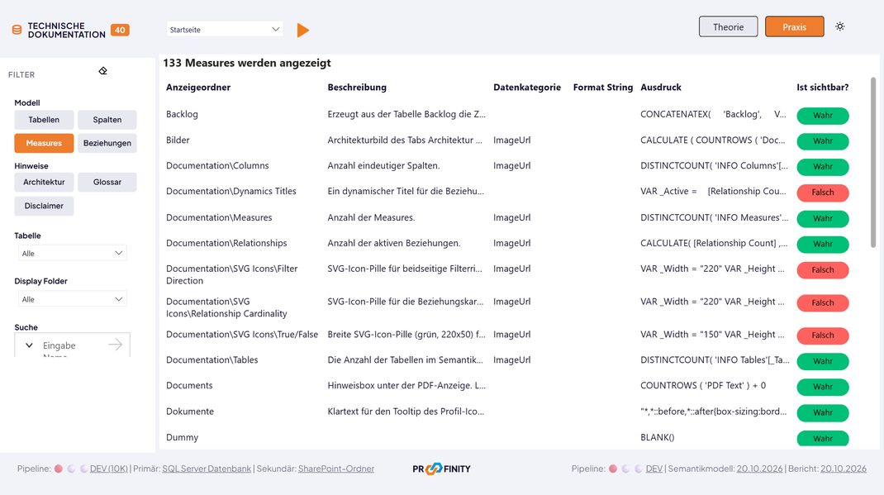Click the Semantikmodell date link
Viewport: 884px width, 495px height.
coord(759,469)
